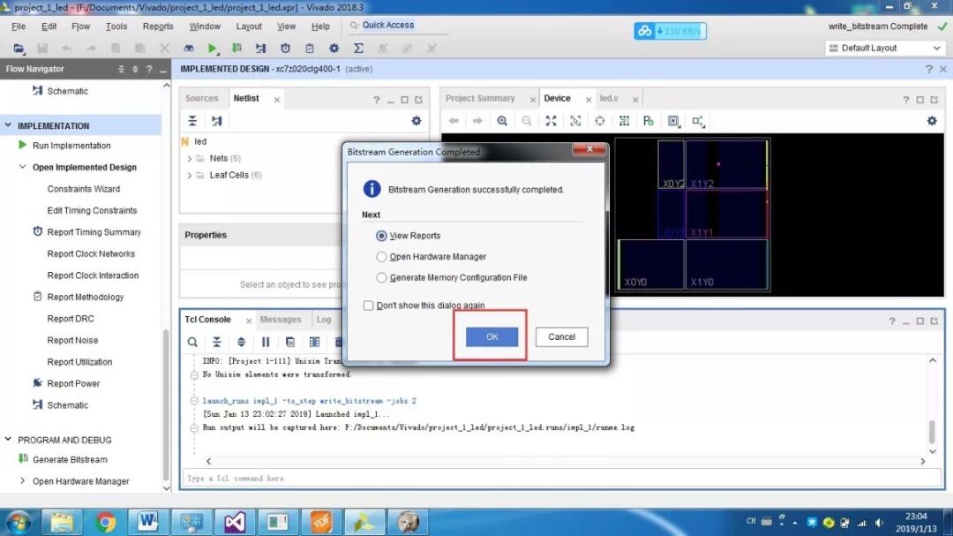
Task: Open the Tools menu
Action: pos(116,26)
